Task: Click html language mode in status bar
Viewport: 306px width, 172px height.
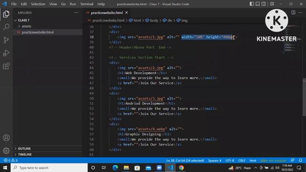Action: coord(253,161)
